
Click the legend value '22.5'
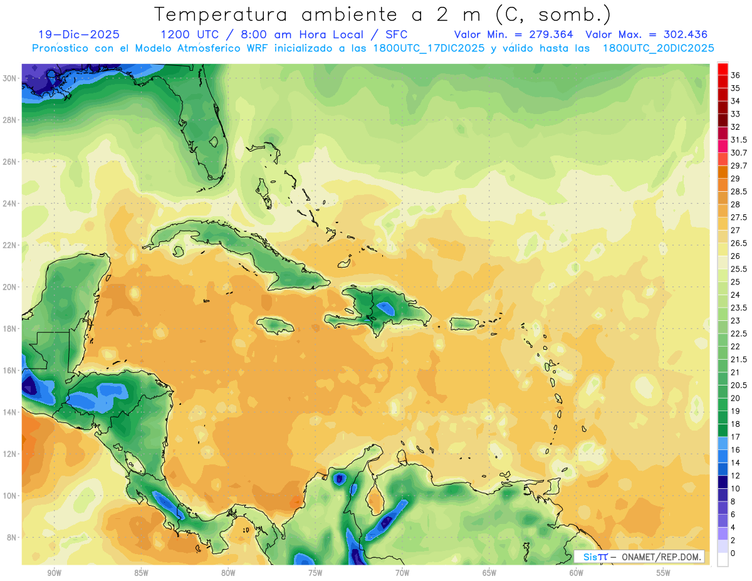[739, 333]
